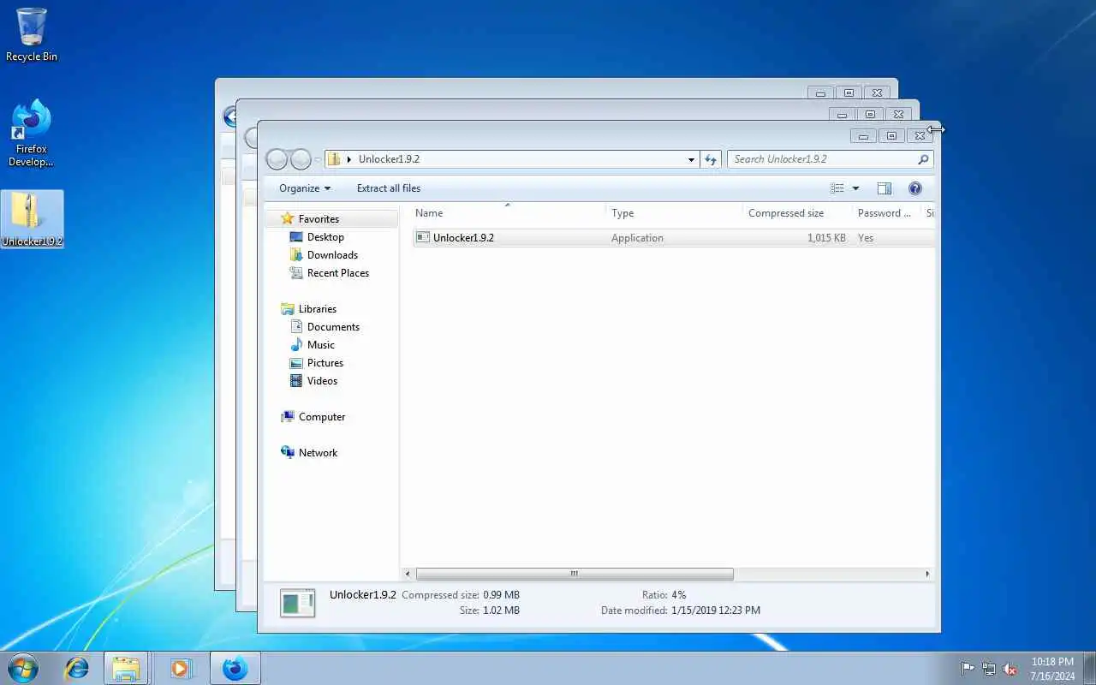Screen dimensions: 1096x685
Task: Click the scroll left arrow in the file list
Action: [408, 574]
